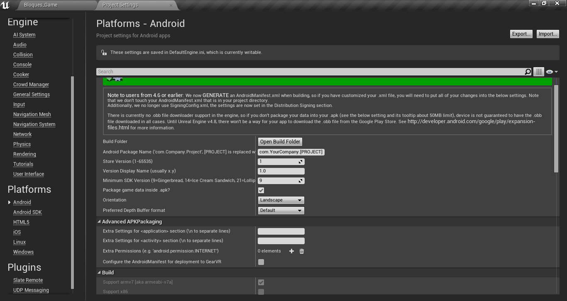Click the Version Display Name field

click(x=281, y=171)
